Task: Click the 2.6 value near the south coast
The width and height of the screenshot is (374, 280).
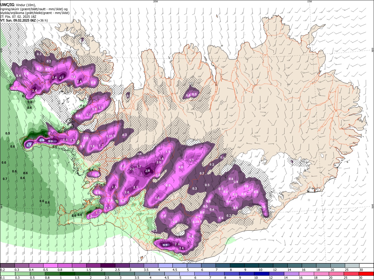Action: tap(181, 248)
